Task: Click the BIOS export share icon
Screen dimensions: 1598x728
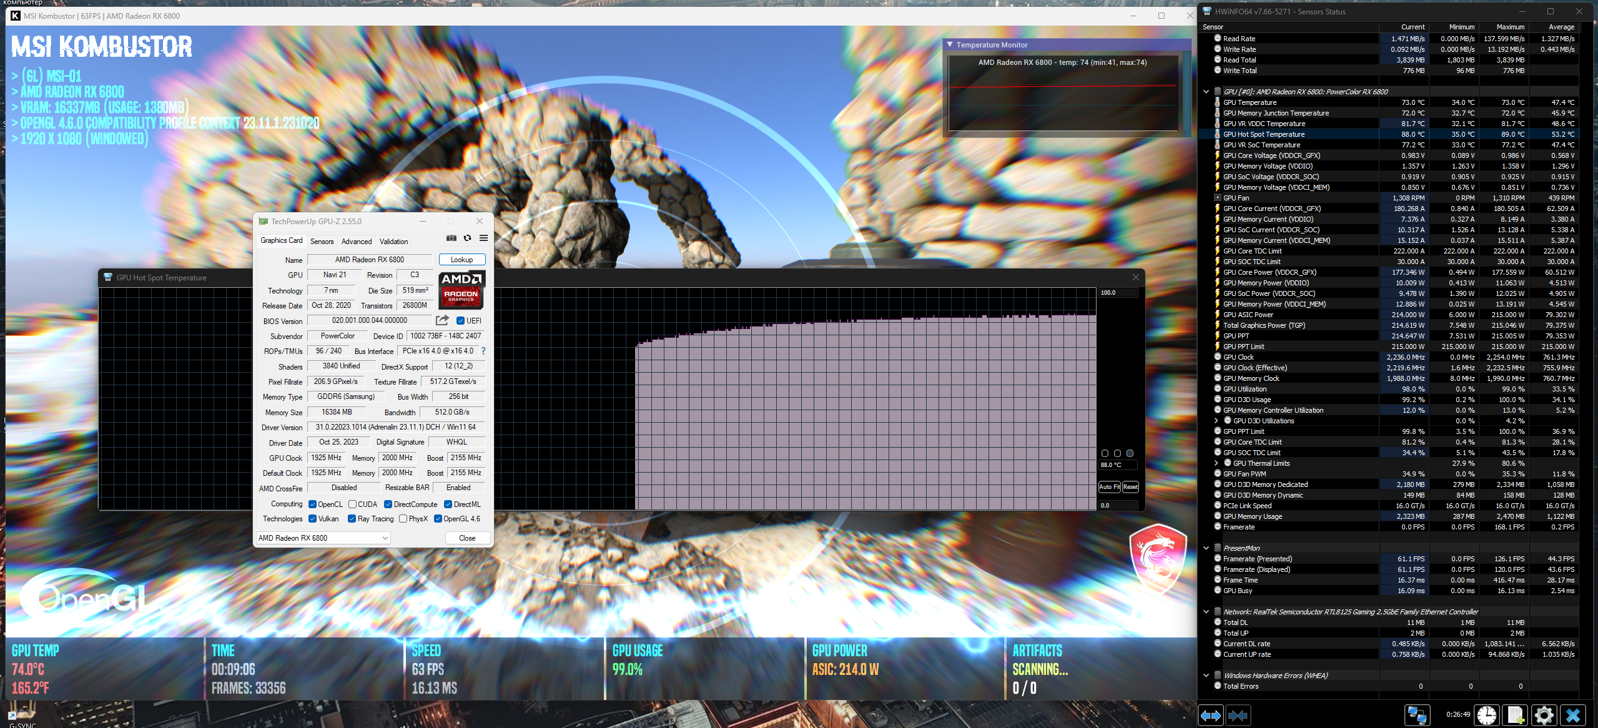Action: pyautogui.click(x=442, y=320)
